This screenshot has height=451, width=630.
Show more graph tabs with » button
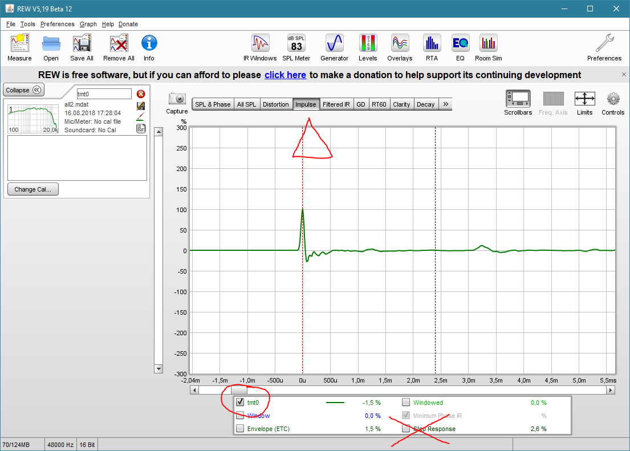click(x=446, y=104)
